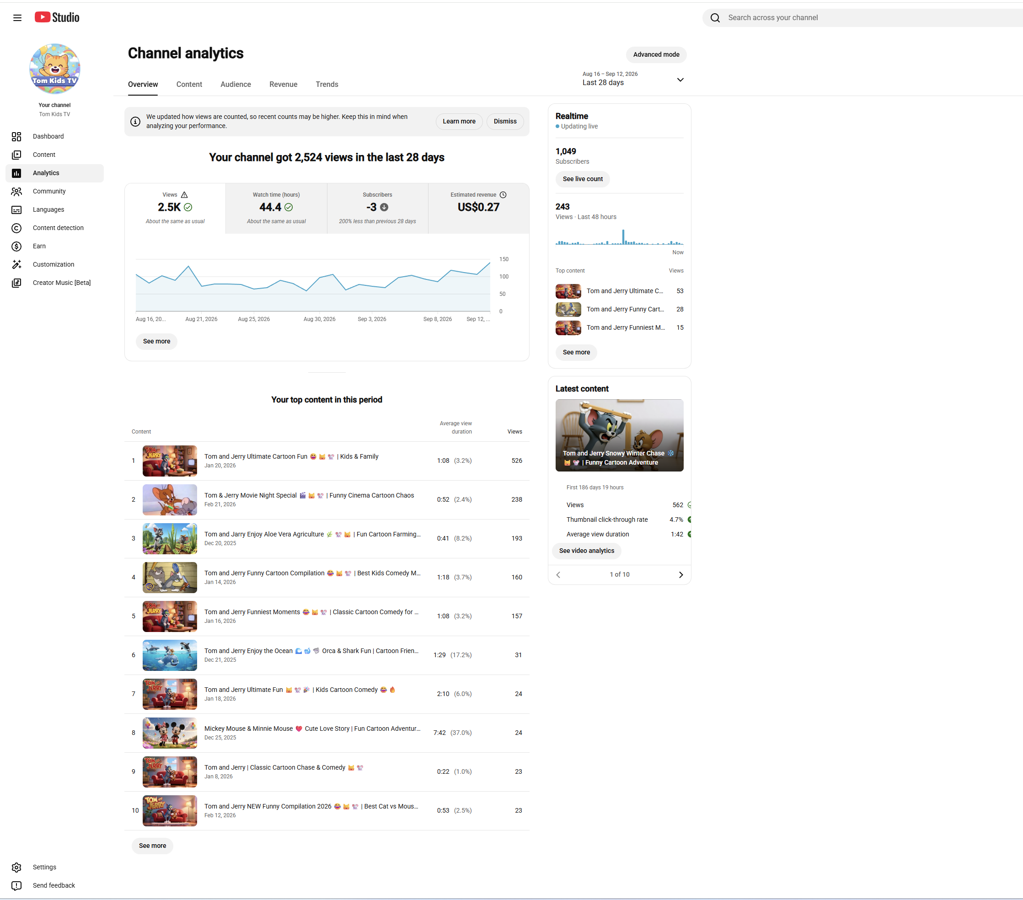The image size is (1023, 900).
Task: Switch to the Audience tab
Action: click(x=236, y=85)
